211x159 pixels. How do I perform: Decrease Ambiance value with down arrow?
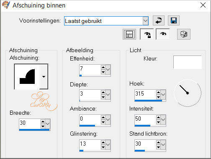click(x=103, y=122)
